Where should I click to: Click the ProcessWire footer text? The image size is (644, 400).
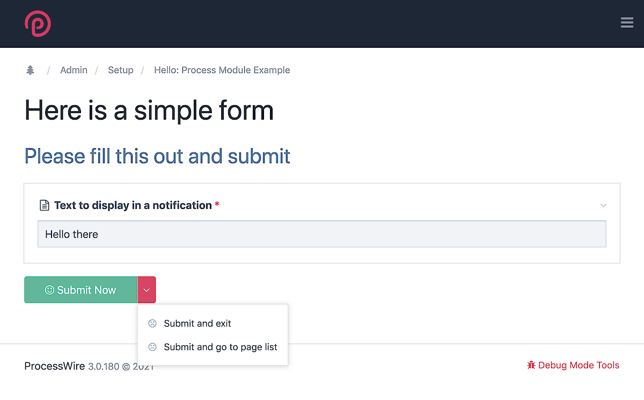54,366
